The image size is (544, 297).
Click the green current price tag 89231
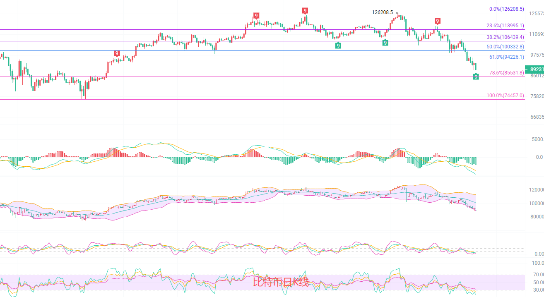[x=534, y=69]
